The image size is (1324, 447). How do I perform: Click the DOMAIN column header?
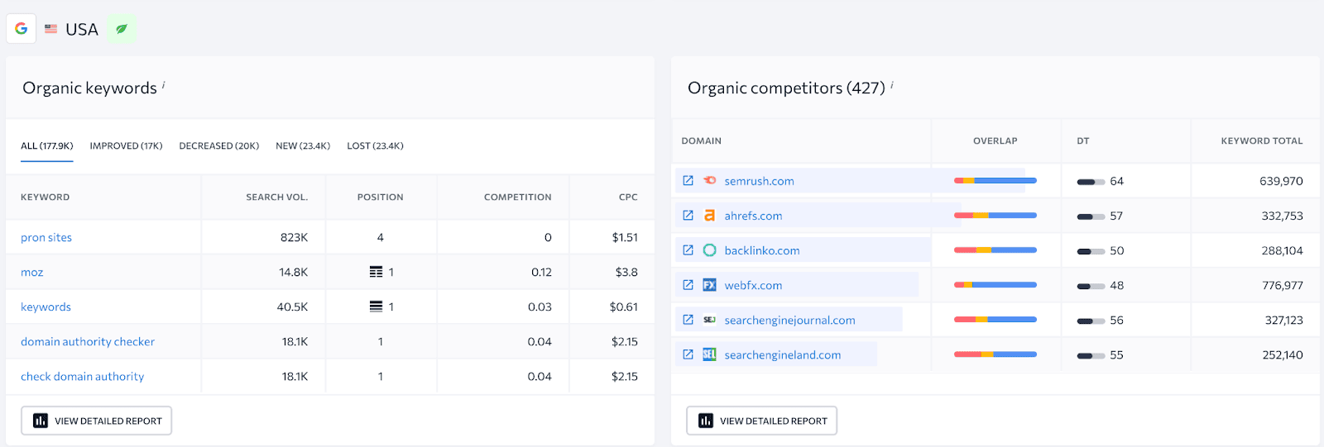click(701, 140)
